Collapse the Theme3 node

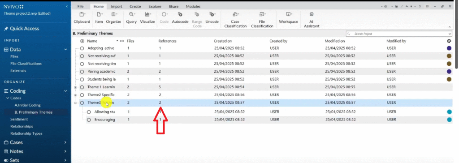pyautogui.click(x=75, y=103)
